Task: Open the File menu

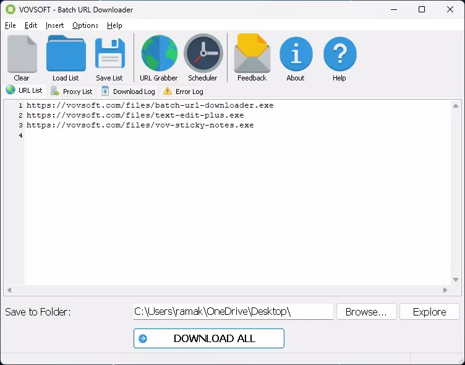Action: click(x=11, y=25)
